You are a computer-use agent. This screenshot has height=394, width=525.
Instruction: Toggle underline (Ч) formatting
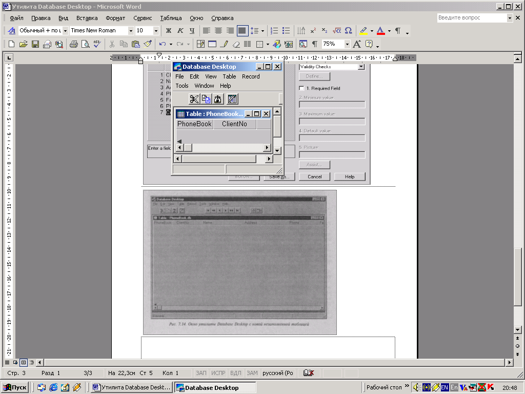click(x=192, y=30)
